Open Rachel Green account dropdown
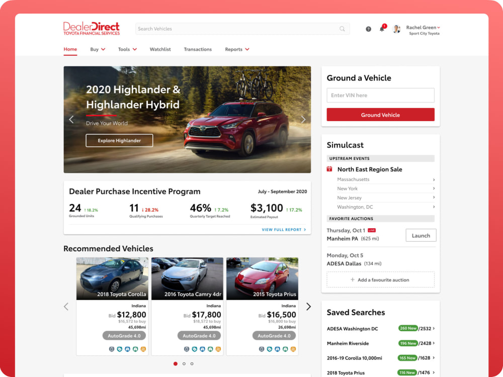 439,28
